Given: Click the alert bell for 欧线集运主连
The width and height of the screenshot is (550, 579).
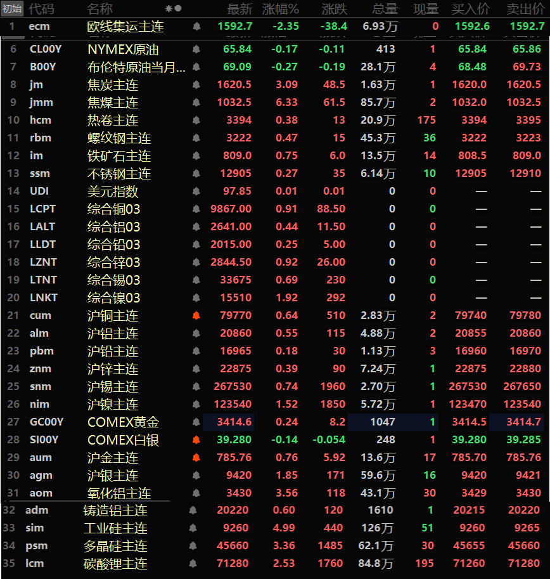Looking at the screenshot, I should (x=196, y=27).
